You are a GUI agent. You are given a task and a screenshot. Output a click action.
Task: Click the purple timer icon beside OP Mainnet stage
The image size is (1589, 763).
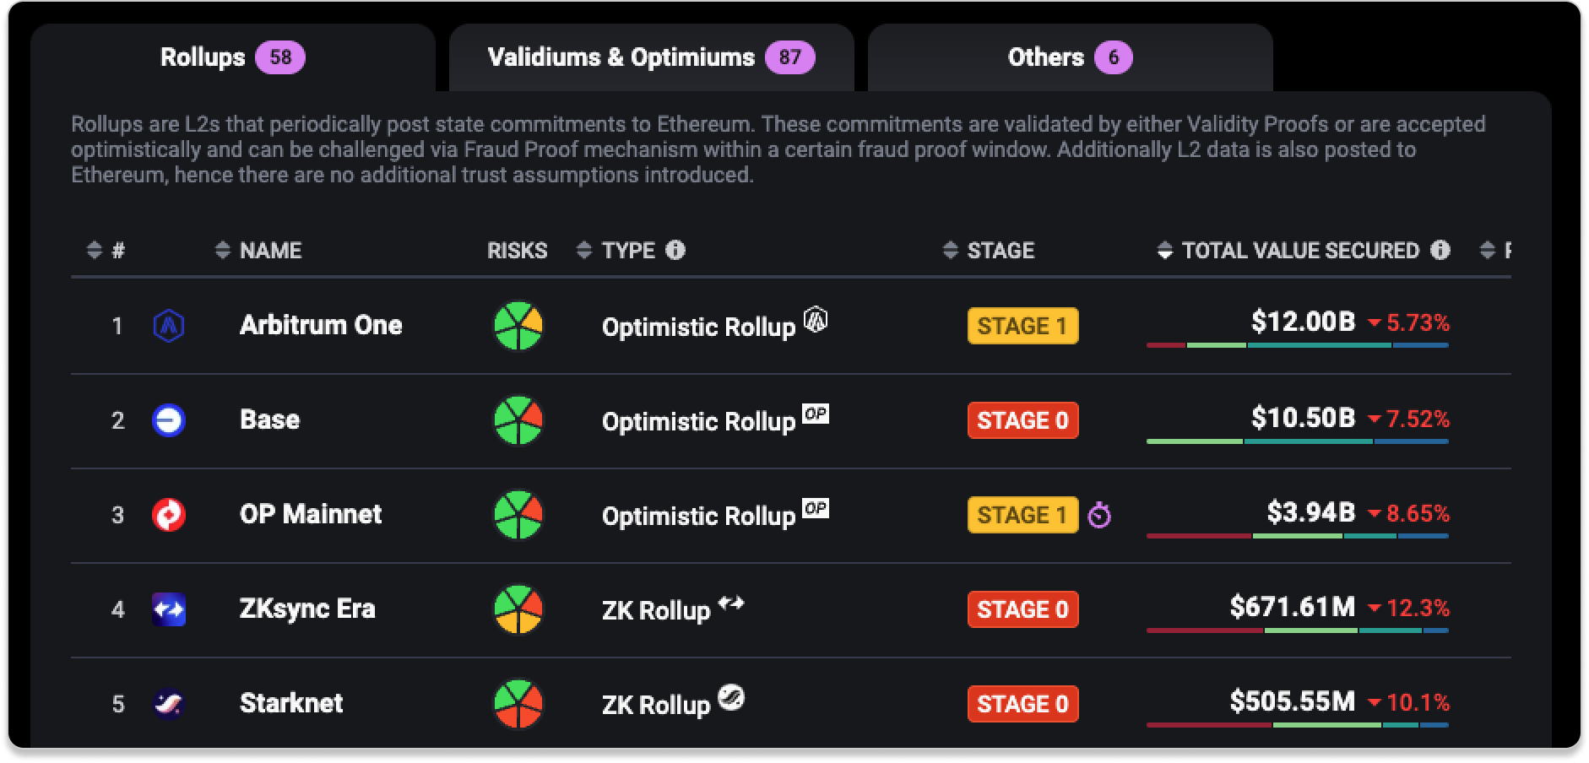pyautogui.click(x=1099, y=515)
